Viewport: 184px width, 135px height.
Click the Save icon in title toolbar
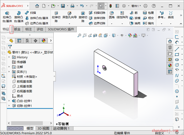pos(63,6)
